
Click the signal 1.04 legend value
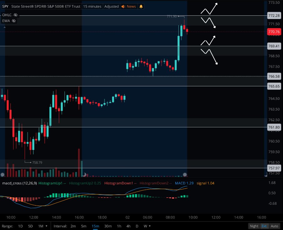click(205, 183)
